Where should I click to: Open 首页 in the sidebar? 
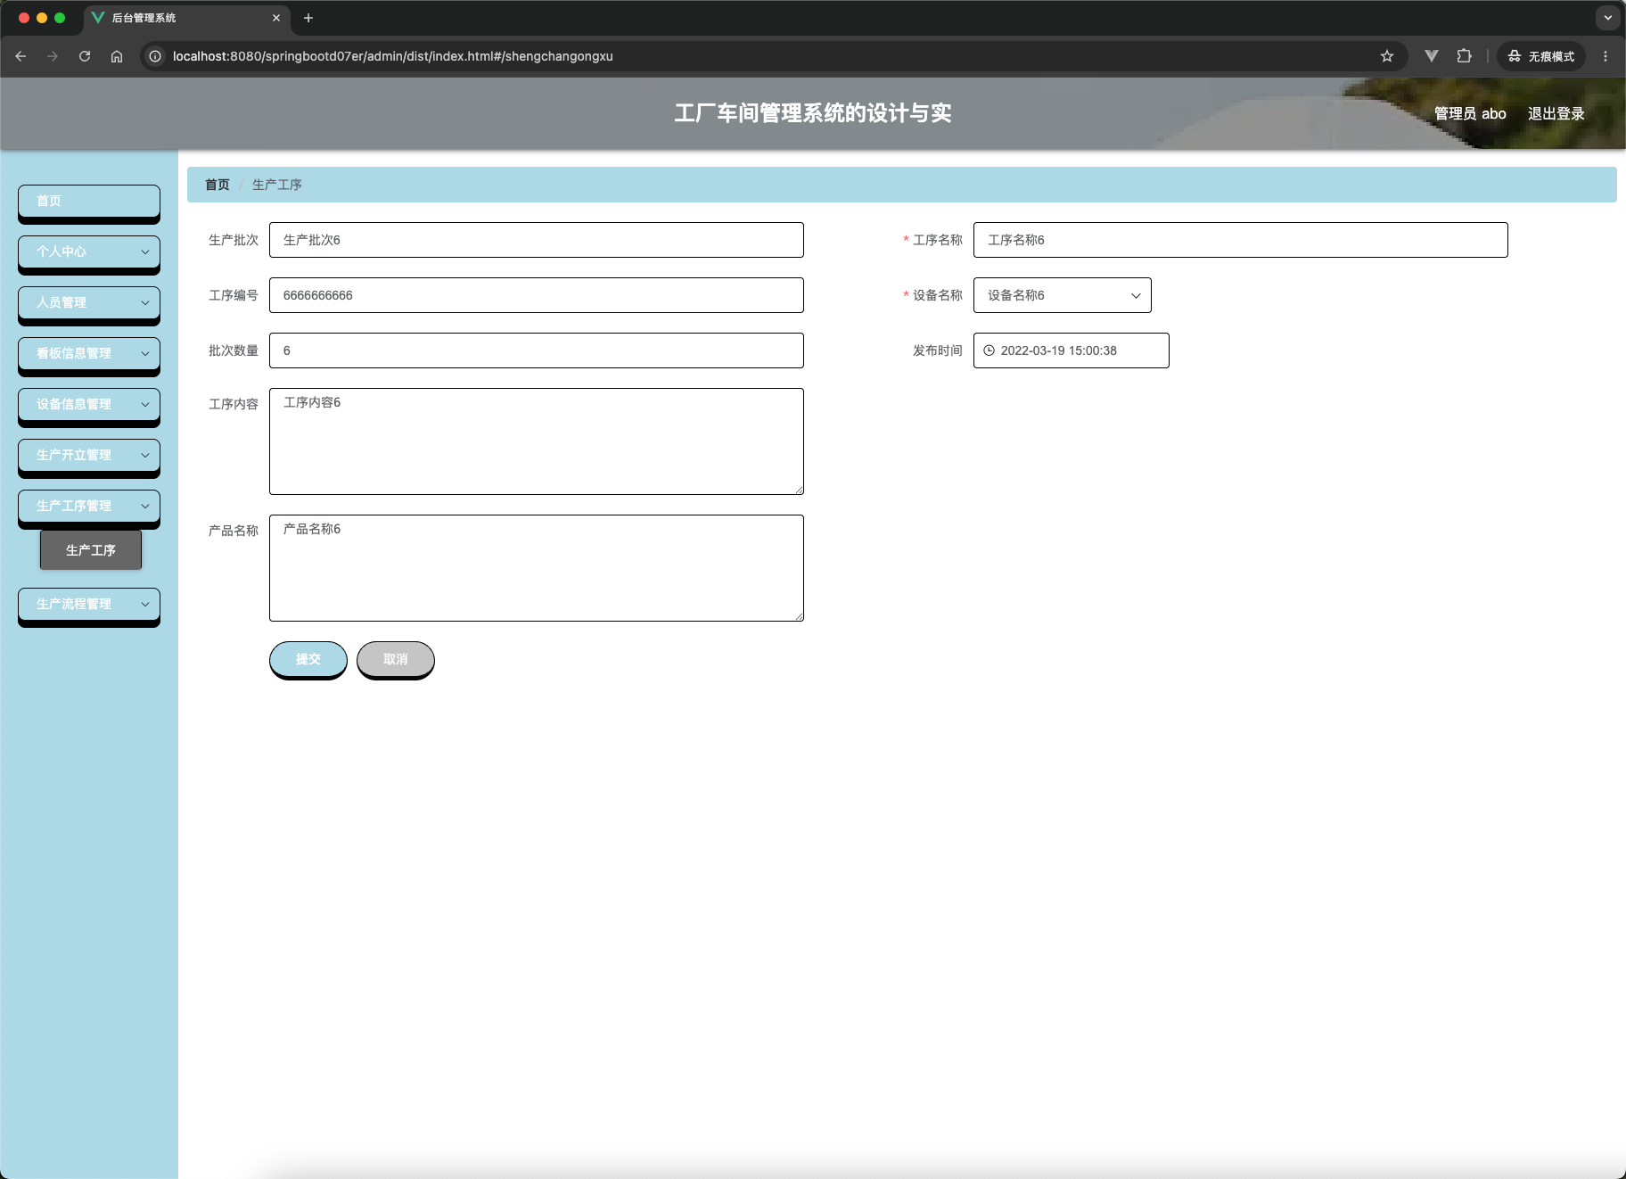[x=89, y=202]
